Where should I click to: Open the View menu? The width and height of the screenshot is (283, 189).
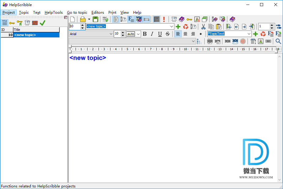tap(125, 13)
